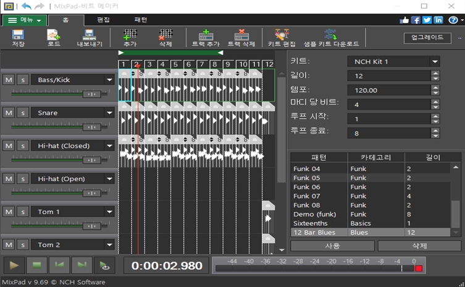Open the help question mark icon

tap(453, 20)
